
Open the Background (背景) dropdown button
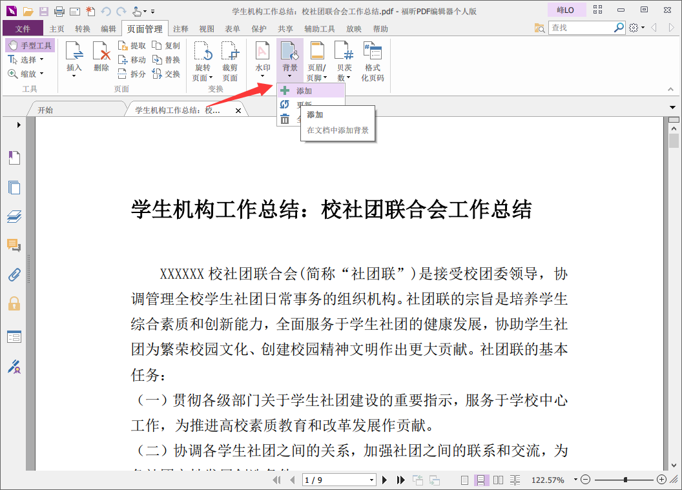(290, 59)
